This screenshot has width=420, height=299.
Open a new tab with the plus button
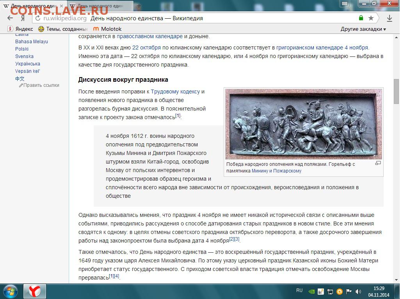click(139, 6)
